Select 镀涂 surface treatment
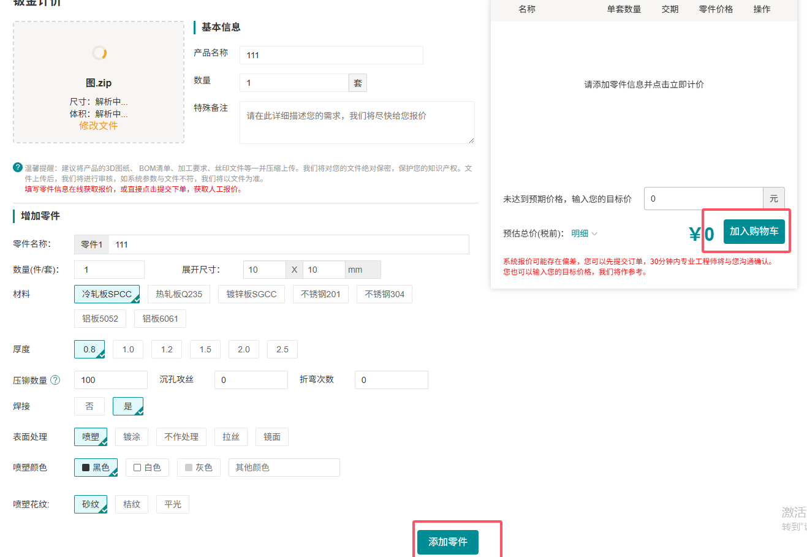The image size is (807, 557). [132, 437]
